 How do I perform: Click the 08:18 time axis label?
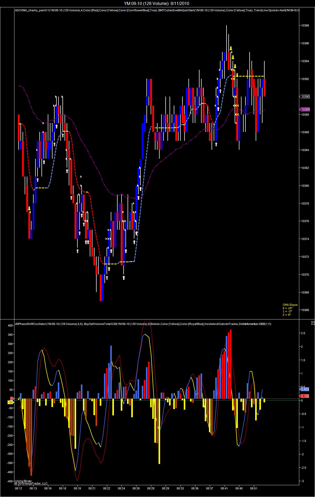tap(62, 489)
